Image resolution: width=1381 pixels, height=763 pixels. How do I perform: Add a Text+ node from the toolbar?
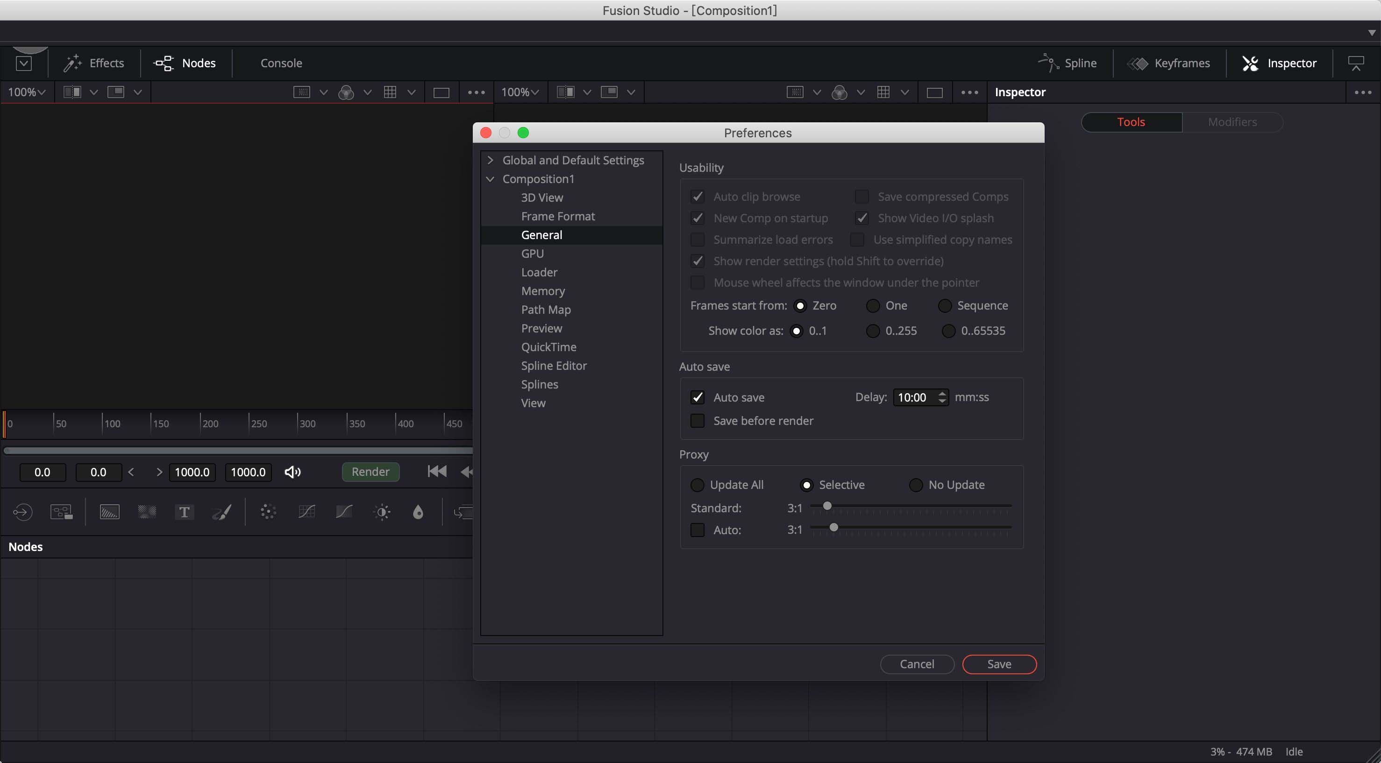(184, 512)
